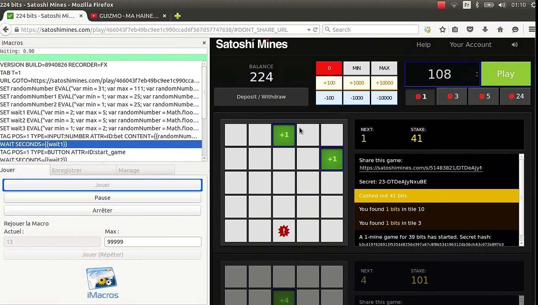The width and height of the screenshot is (538, 305).
Task: Select the 1 mine option
Action: (x=421, y=97)
